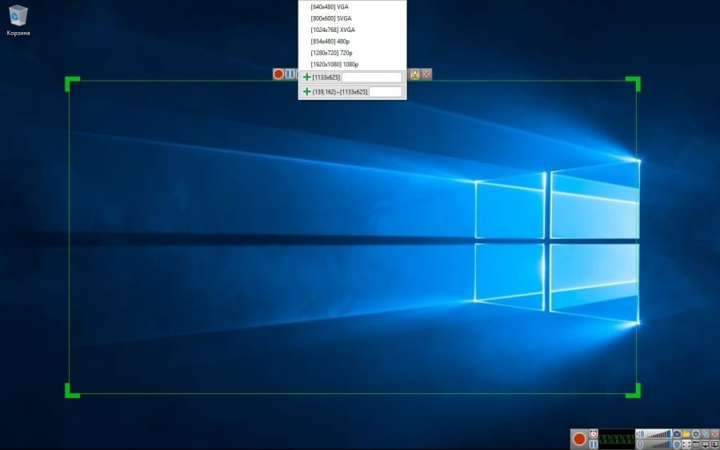Choose the [1280x720] 720p resolution

coord(331,53)
